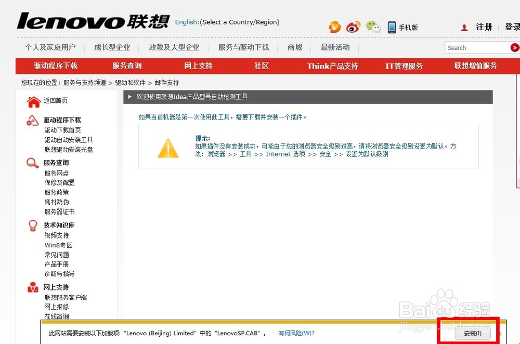This screenshot has height=344, width=520.
Task: Open 常见问题 in sidebar
Action: pyautogui.click(x=56, y=255)
